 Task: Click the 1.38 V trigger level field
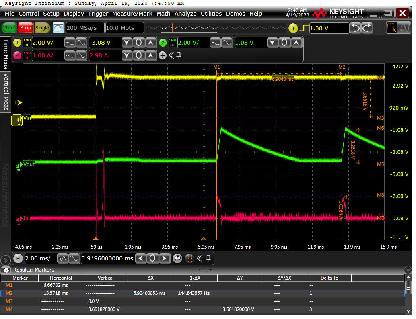pyautogui.click(x=329, y=28)
